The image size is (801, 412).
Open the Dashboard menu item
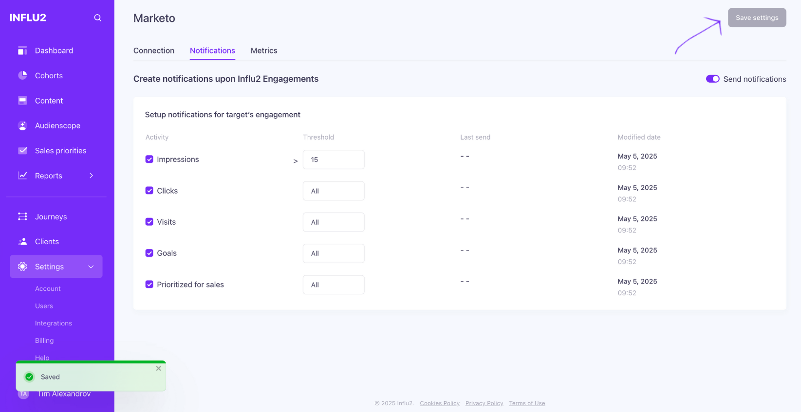(x=54, y=51)
